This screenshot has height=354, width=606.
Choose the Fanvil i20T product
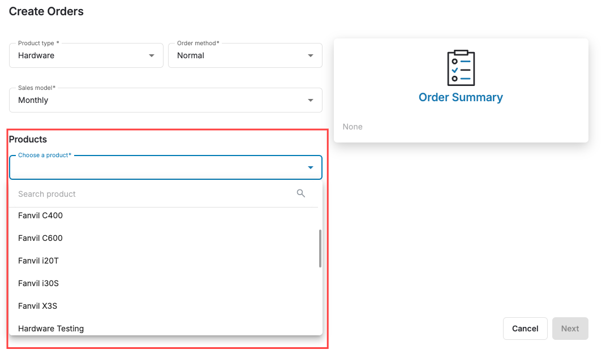click(x=165, y=261)
